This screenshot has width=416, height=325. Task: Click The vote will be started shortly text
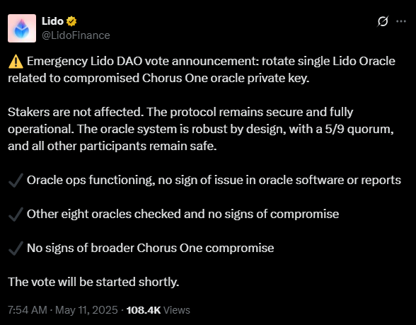93,282
